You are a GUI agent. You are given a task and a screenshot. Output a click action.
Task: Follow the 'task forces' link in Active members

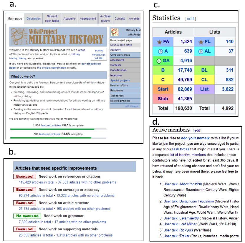click(181, 149)
